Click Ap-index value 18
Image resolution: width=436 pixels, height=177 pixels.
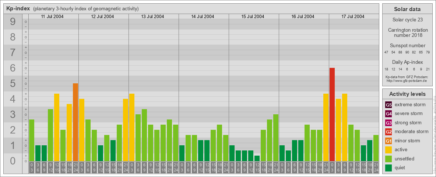pos(386,69)
